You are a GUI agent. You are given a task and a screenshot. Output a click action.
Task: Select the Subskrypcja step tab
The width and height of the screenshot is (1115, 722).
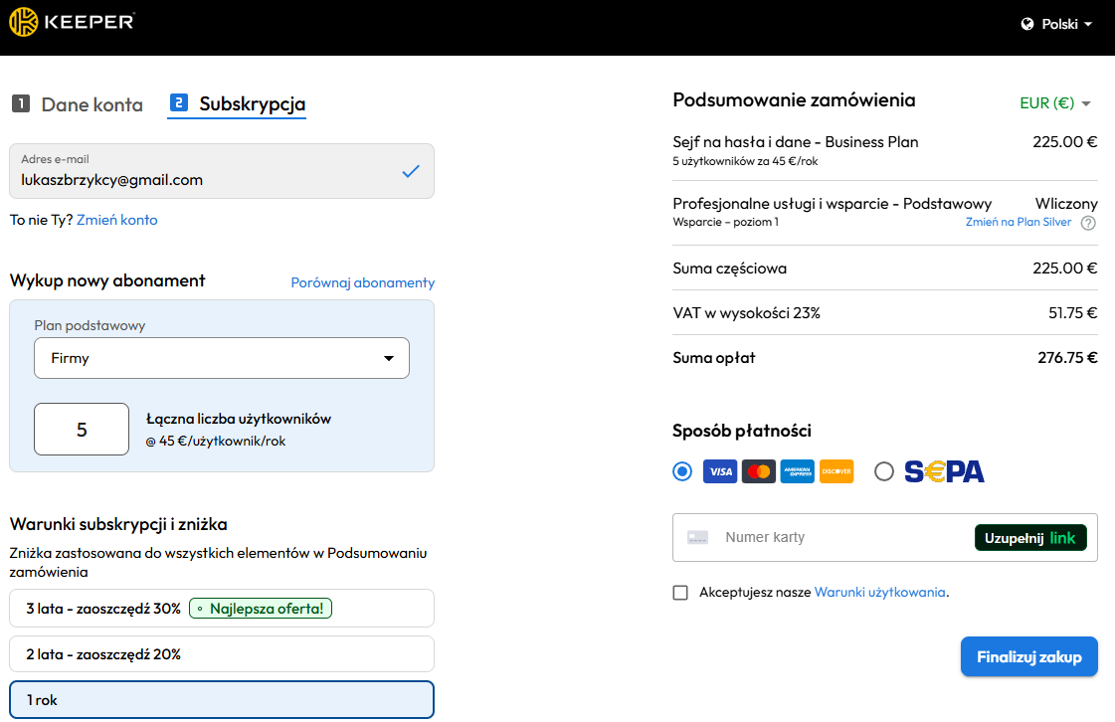coord(238,104)
